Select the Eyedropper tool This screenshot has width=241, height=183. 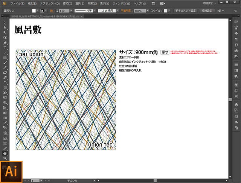pyautogui.click(x=5, y=123)
